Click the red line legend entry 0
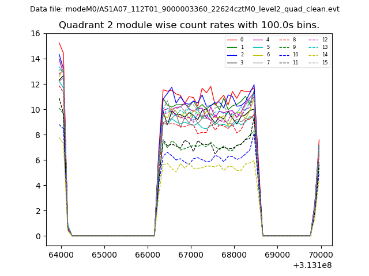369x276 pixels. coord(235,40)
